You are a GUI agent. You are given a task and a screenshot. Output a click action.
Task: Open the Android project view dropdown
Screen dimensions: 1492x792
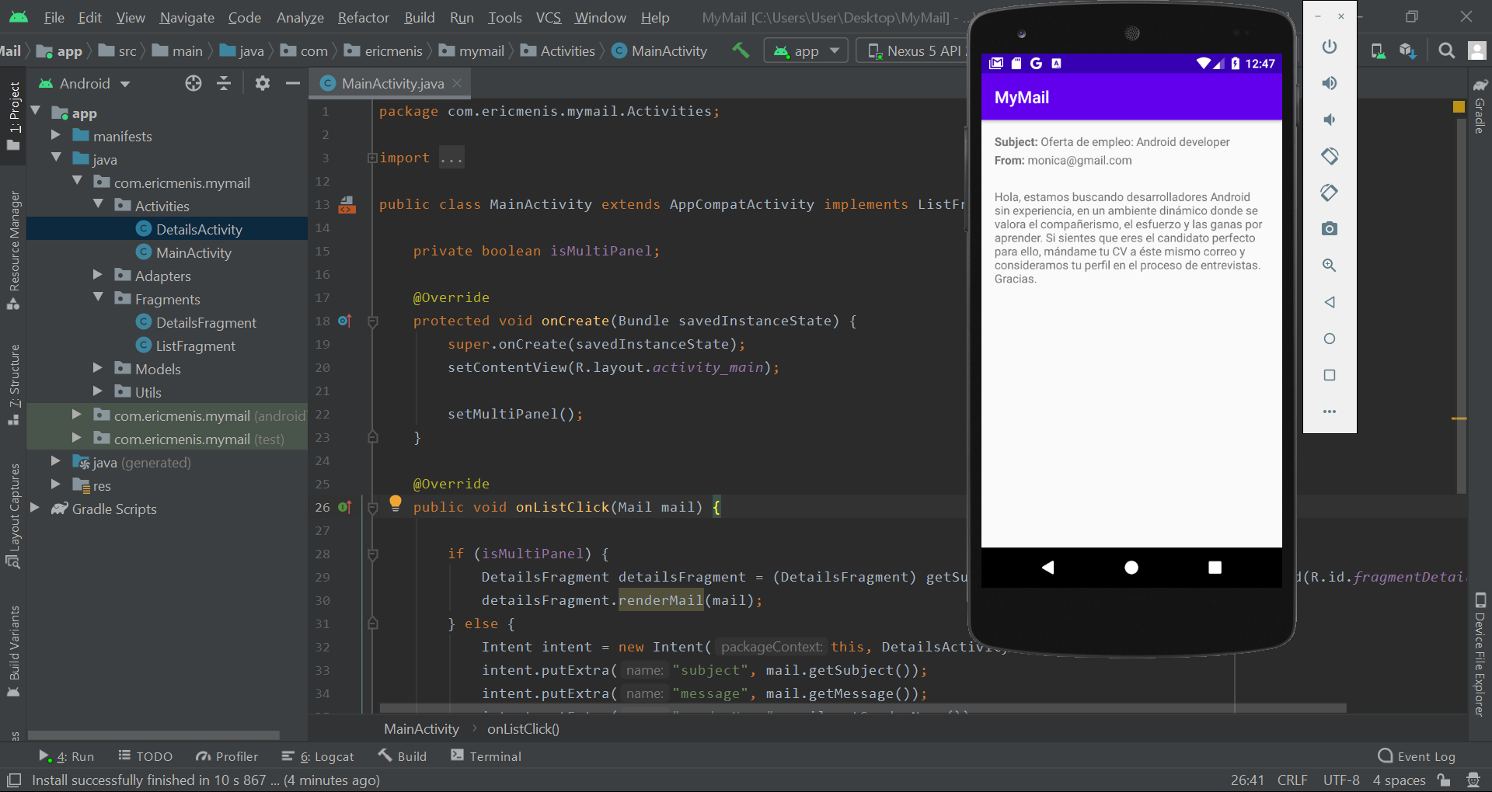(x=83, y=83)
